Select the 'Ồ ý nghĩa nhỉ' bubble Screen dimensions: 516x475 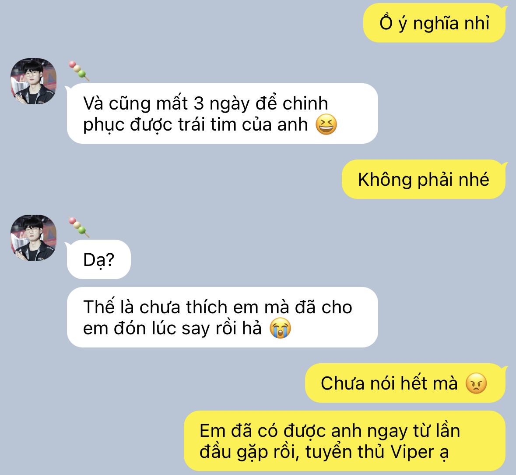click(x=434, y=23)
